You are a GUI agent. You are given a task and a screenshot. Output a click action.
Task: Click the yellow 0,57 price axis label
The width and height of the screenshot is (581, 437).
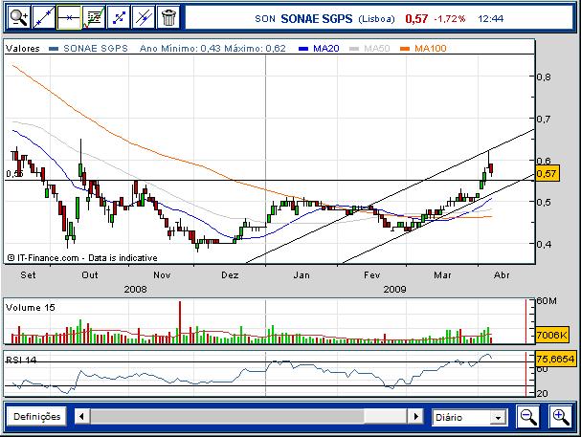tap(547, 173)
